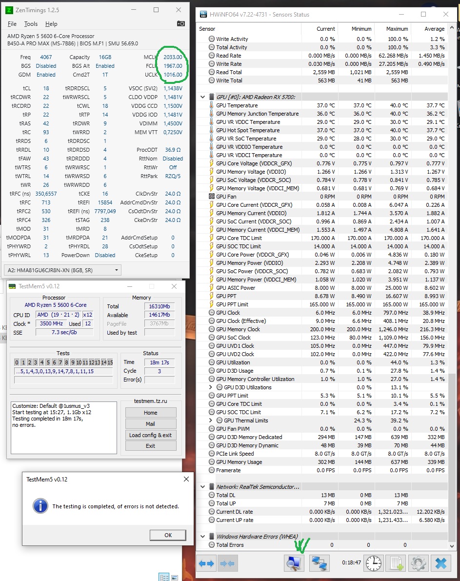Click the VDIMM value 1,4500V
This screenshot has width=460, height=581.
[x=173, y=123]
